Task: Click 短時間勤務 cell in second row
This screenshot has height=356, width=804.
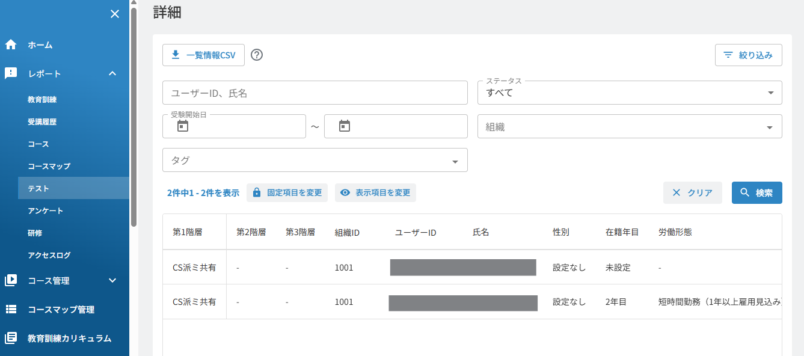Action: [x=720, y=302]
